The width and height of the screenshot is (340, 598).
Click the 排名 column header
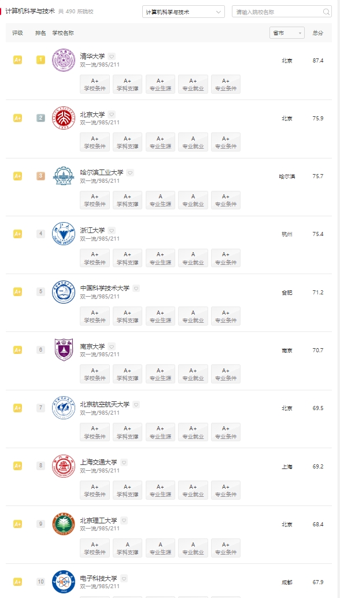point(40,33)
